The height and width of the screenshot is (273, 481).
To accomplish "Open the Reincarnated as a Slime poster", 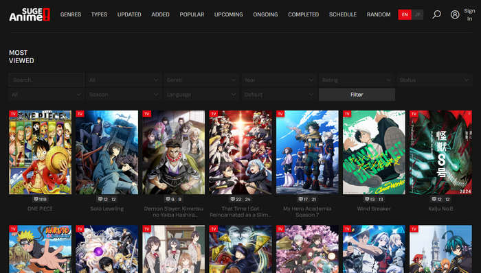I will point(240,152).
